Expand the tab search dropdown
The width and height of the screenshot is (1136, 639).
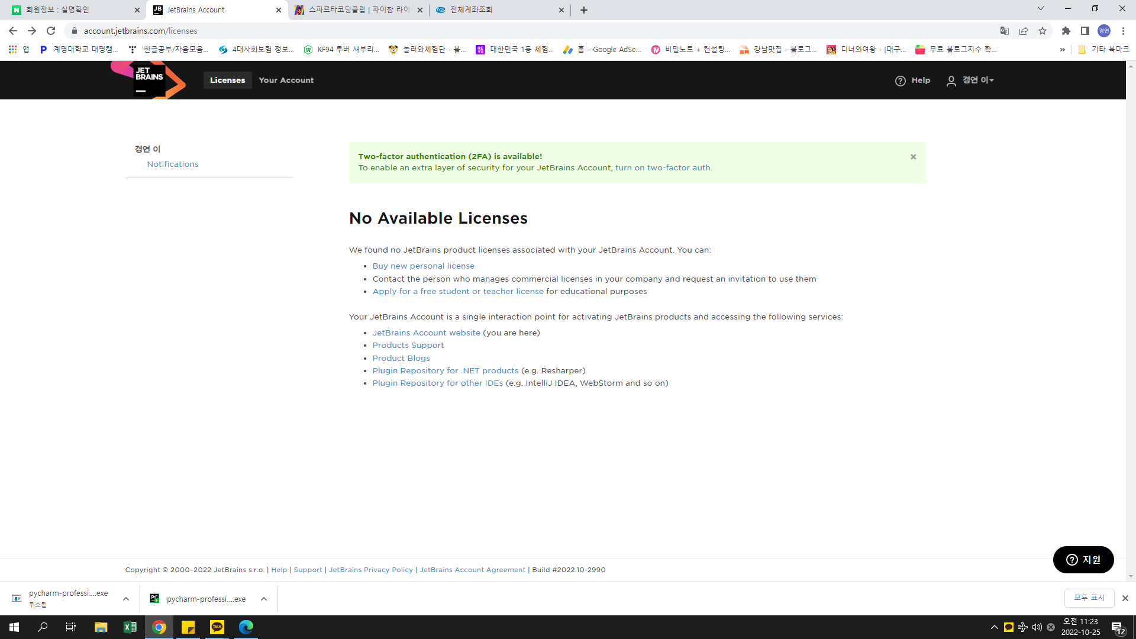1041,9
